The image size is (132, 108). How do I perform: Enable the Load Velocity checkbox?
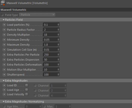[27, 94]
